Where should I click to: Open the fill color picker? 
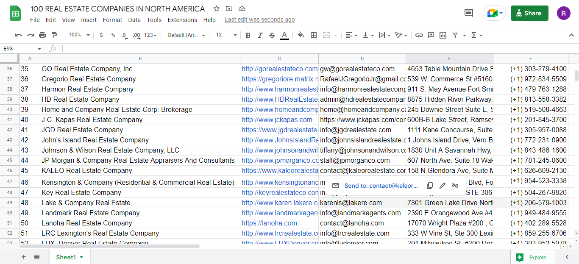[x=301, y=35]
